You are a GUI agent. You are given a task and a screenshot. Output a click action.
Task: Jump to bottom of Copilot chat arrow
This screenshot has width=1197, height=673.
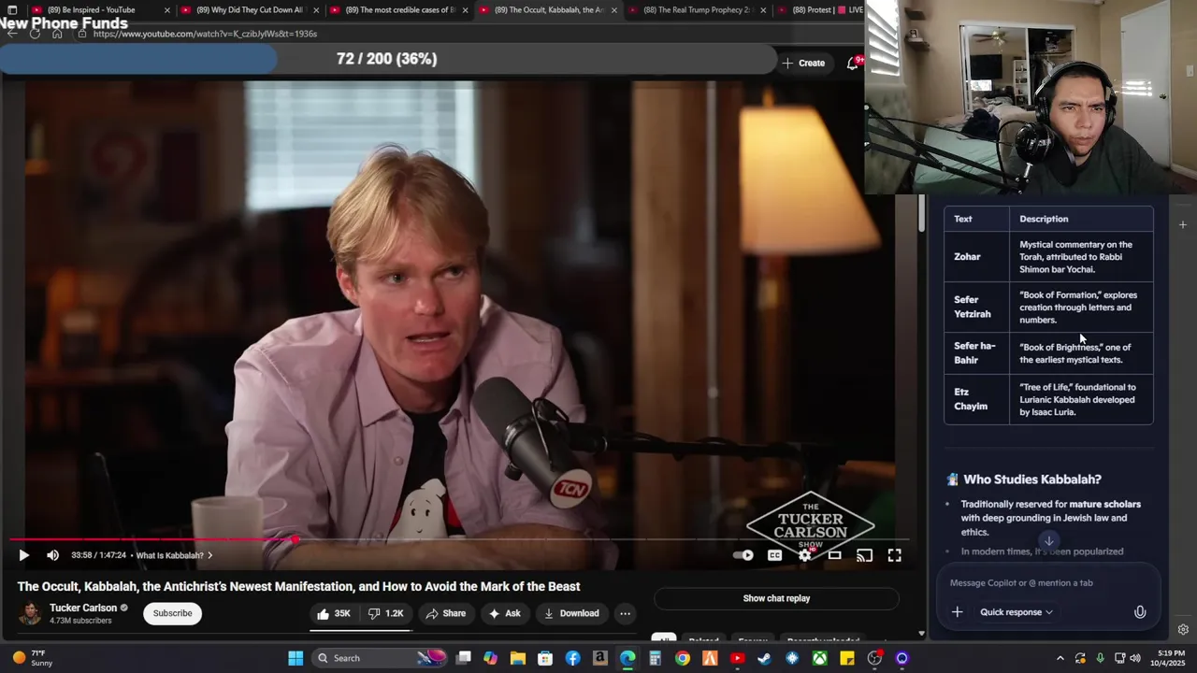pos(1048,540)
